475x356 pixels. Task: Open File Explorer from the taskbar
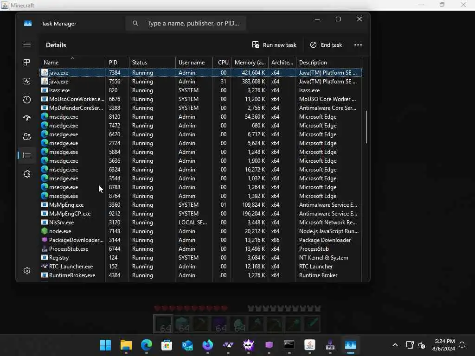(126, 345)
